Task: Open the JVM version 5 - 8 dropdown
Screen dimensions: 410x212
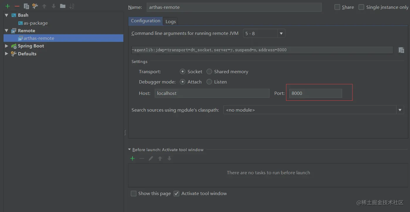Action: tap(281, 33)
